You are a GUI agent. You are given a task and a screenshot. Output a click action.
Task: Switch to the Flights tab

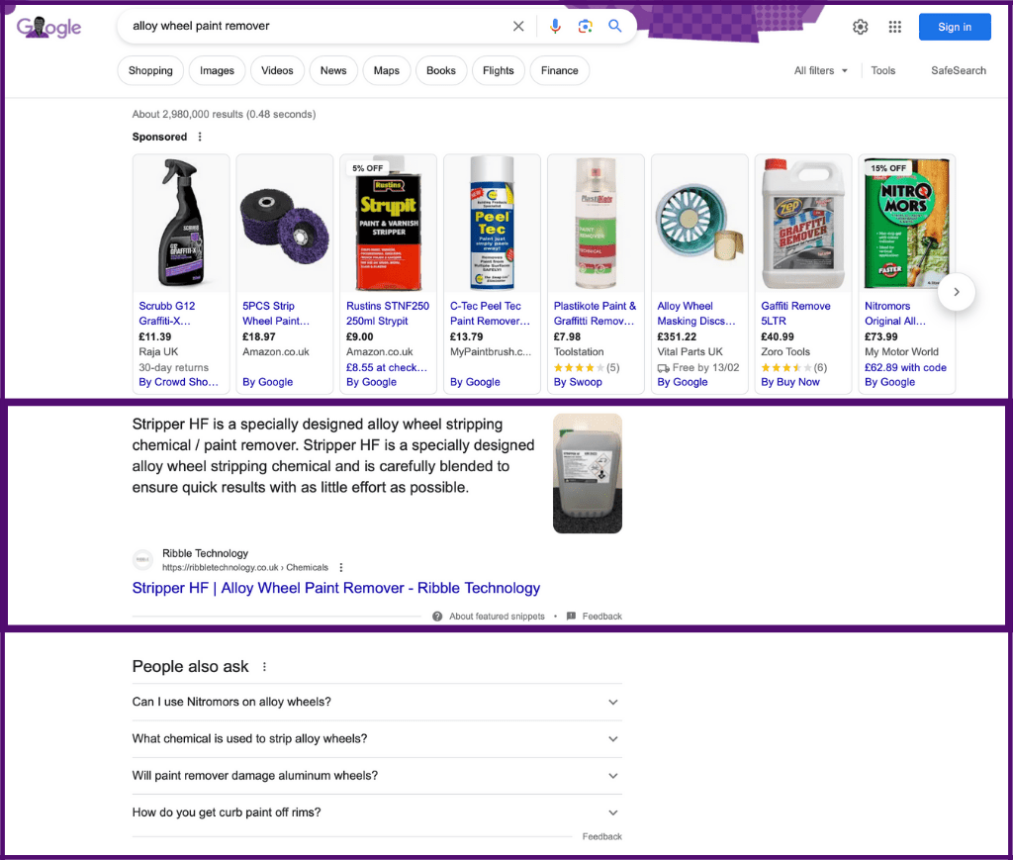pyautogui.click(x=499, y=70)
